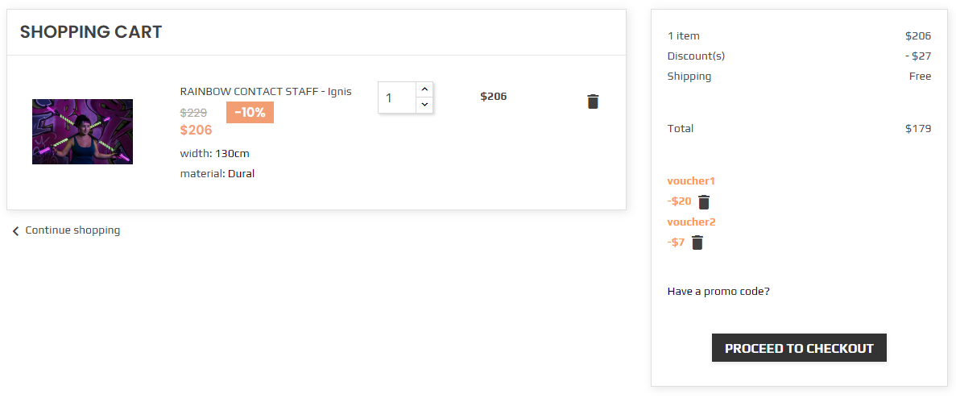Click the -10% discount badge
This screenshot has height=398, width=956.
pos(250,113)
